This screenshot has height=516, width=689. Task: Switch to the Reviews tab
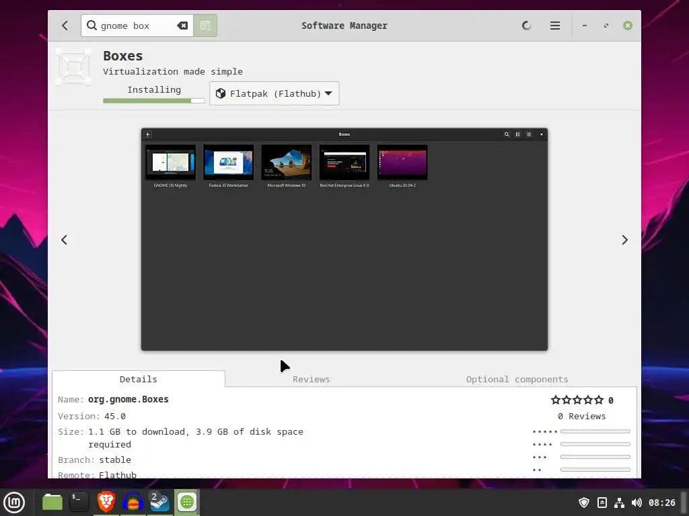click(311, 379)
